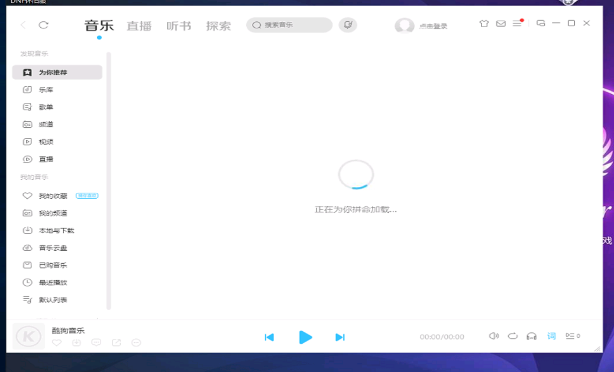Open the main menu hamburger icon
This screenshot has height=372, width=614.
point(517,24)
